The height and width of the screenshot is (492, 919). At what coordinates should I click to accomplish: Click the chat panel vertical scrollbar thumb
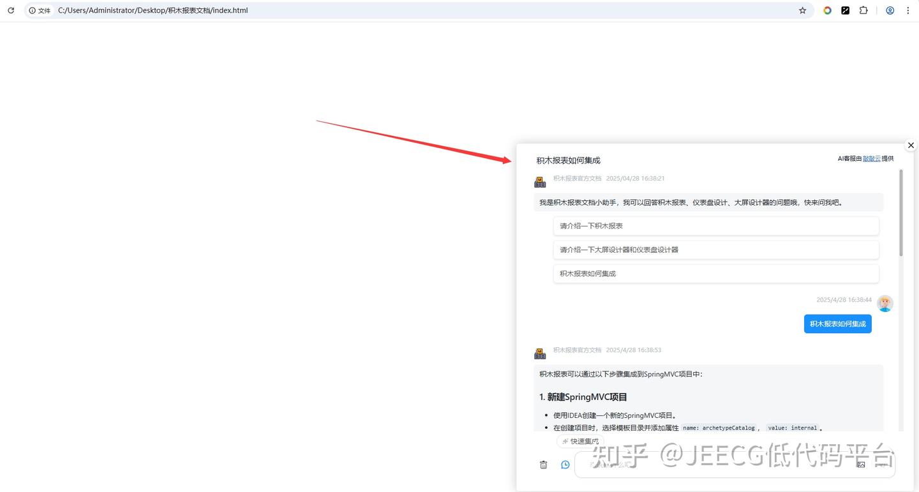coord(901,212)
